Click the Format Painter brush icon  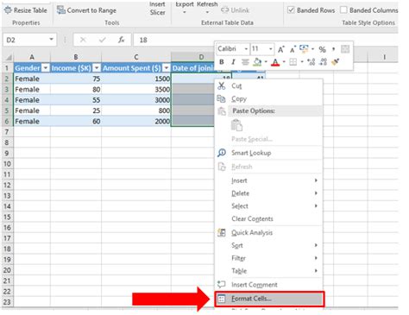pyautogui.click(x=336, y=61)
